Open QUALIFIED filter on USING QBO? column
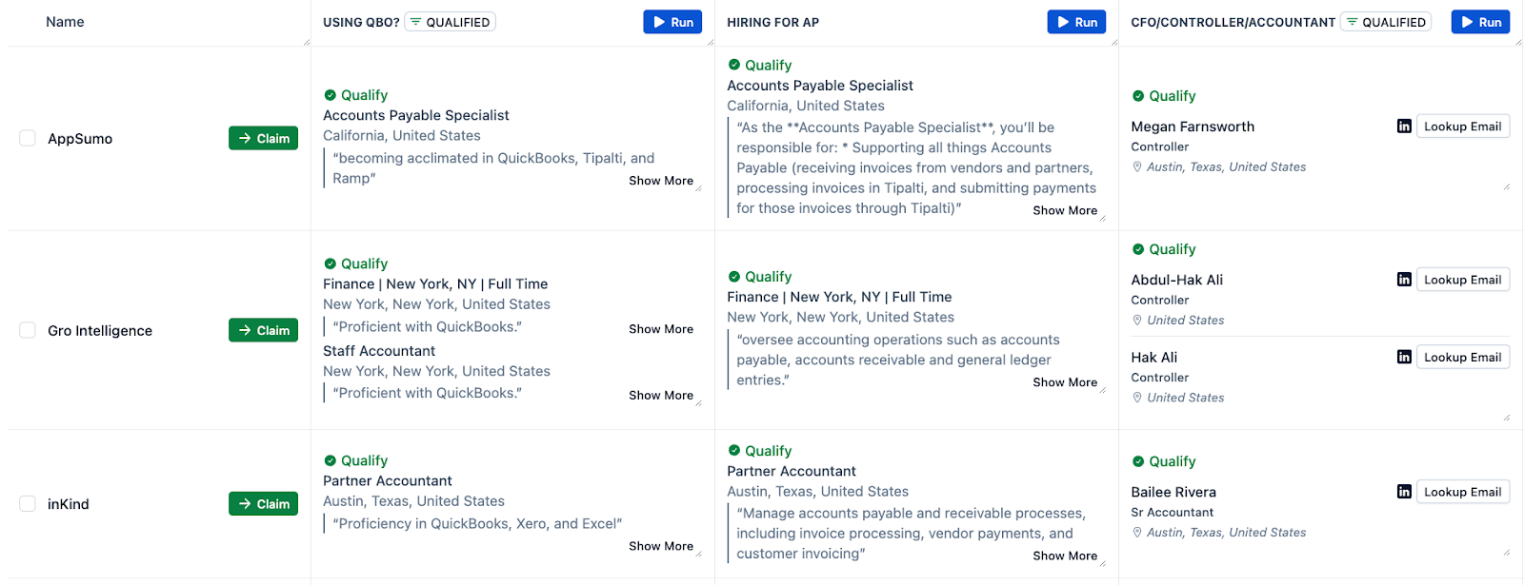The image size is (1524, 585). click(x=451, y=22)
